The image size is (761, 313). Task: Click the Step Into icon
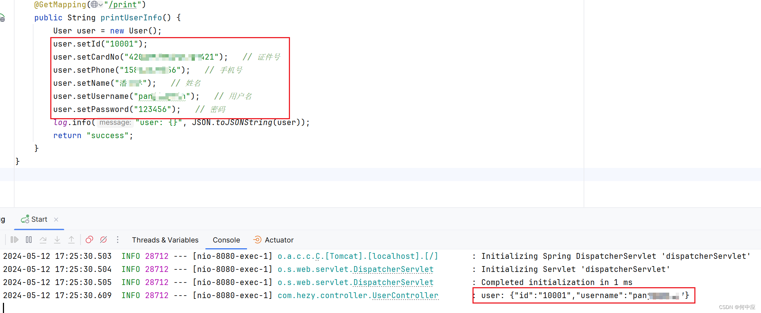coord(57,240)
